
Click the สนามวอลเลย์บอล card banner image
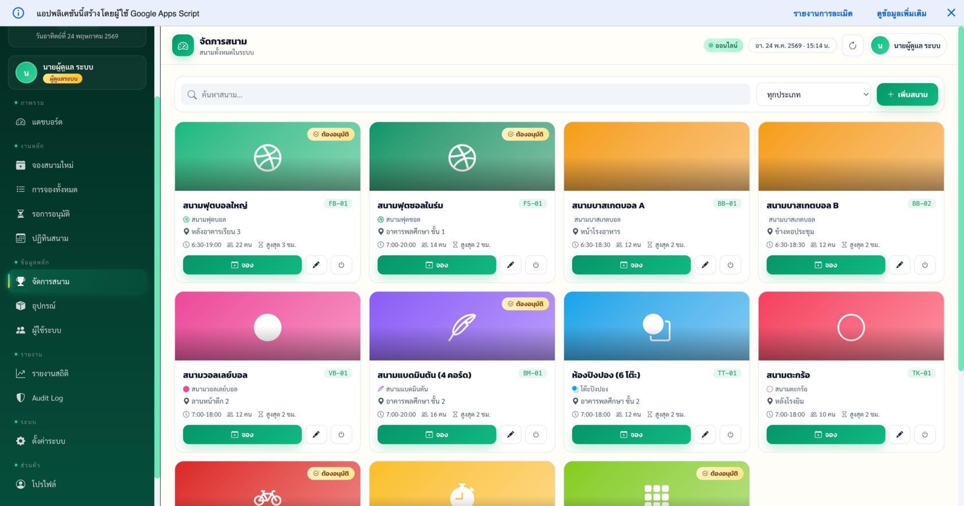pos(267,326)
